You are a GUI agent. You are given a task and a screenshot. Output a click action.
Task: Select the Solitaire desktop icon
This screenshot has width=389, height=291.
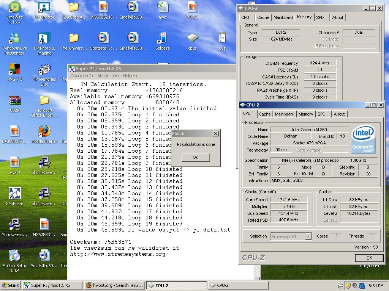click(x=163, y=41)
